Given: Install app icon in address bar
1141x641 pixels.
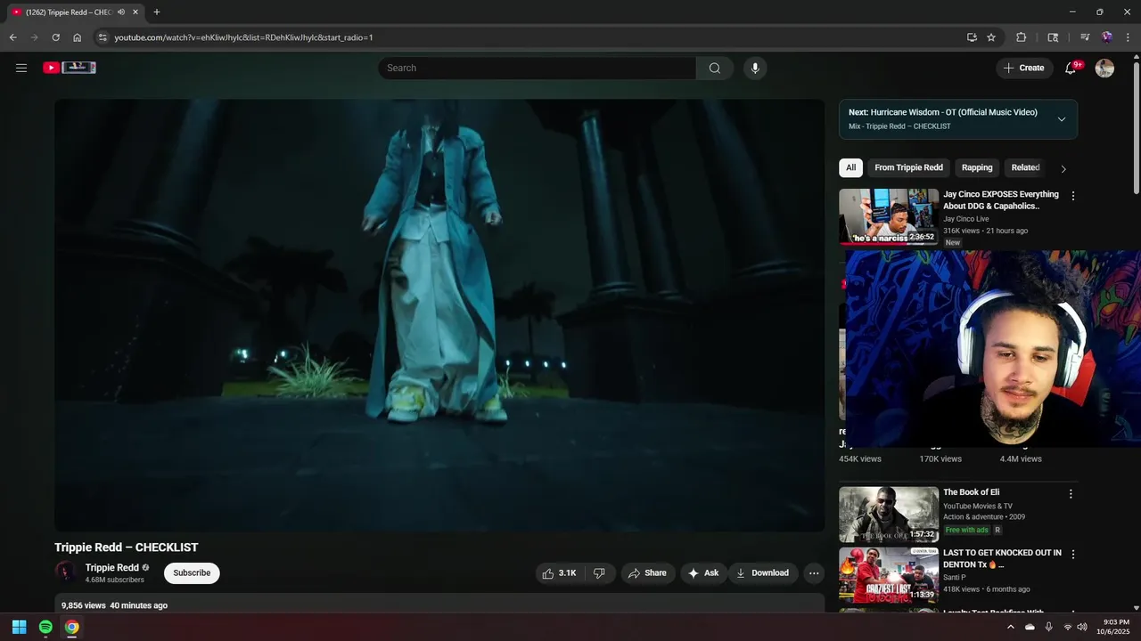Looking at the screenshot, I should (972, 37).
